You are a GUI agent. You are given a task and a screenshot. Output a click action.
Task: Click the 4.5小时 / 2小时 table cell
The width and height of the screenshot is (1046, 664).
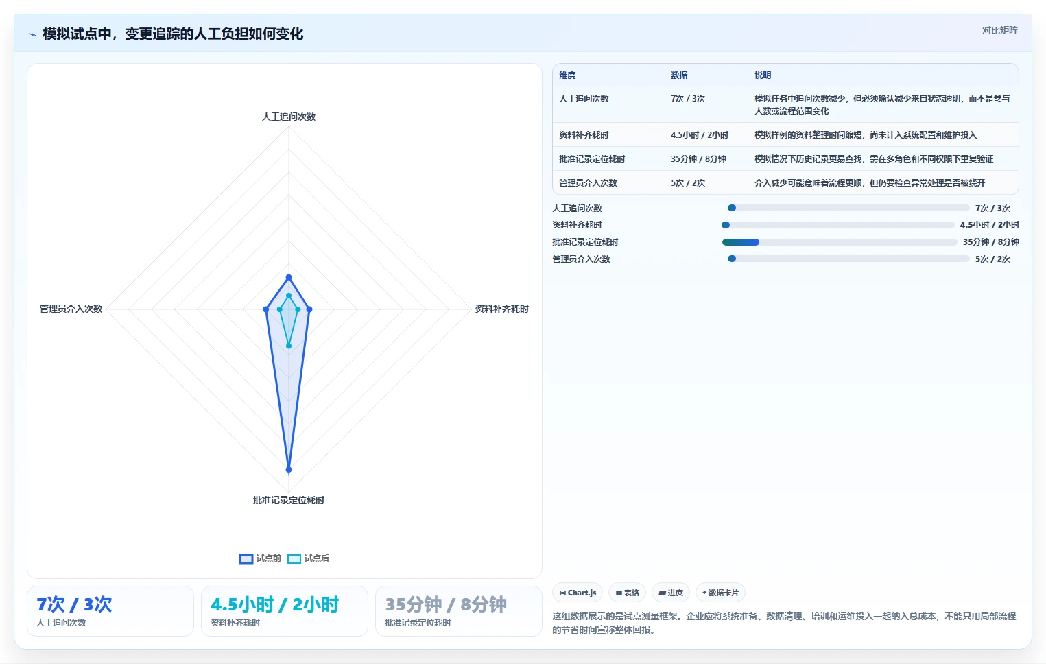pos(700,135)
